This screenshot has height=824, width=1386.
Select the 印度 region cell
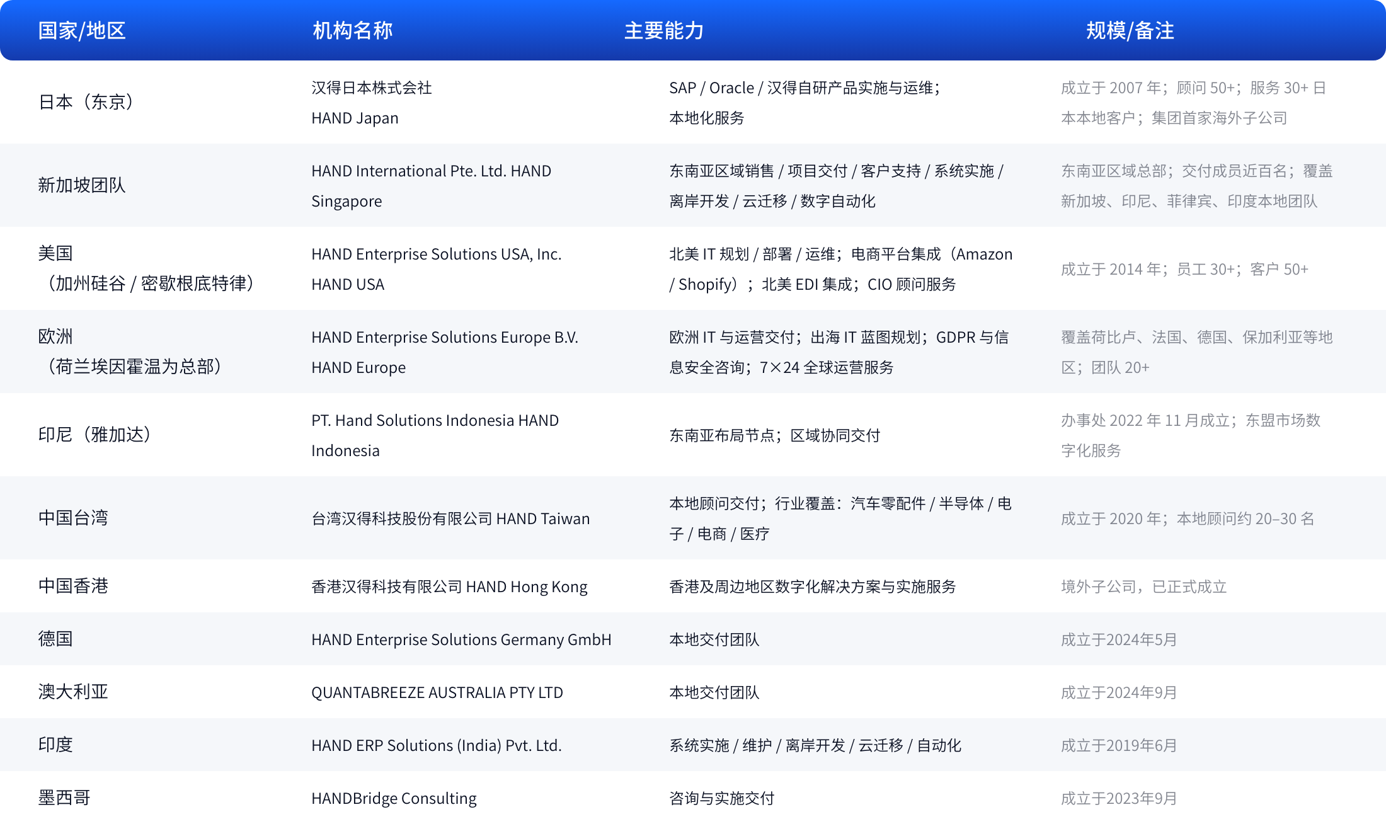[x=55, y=745]
